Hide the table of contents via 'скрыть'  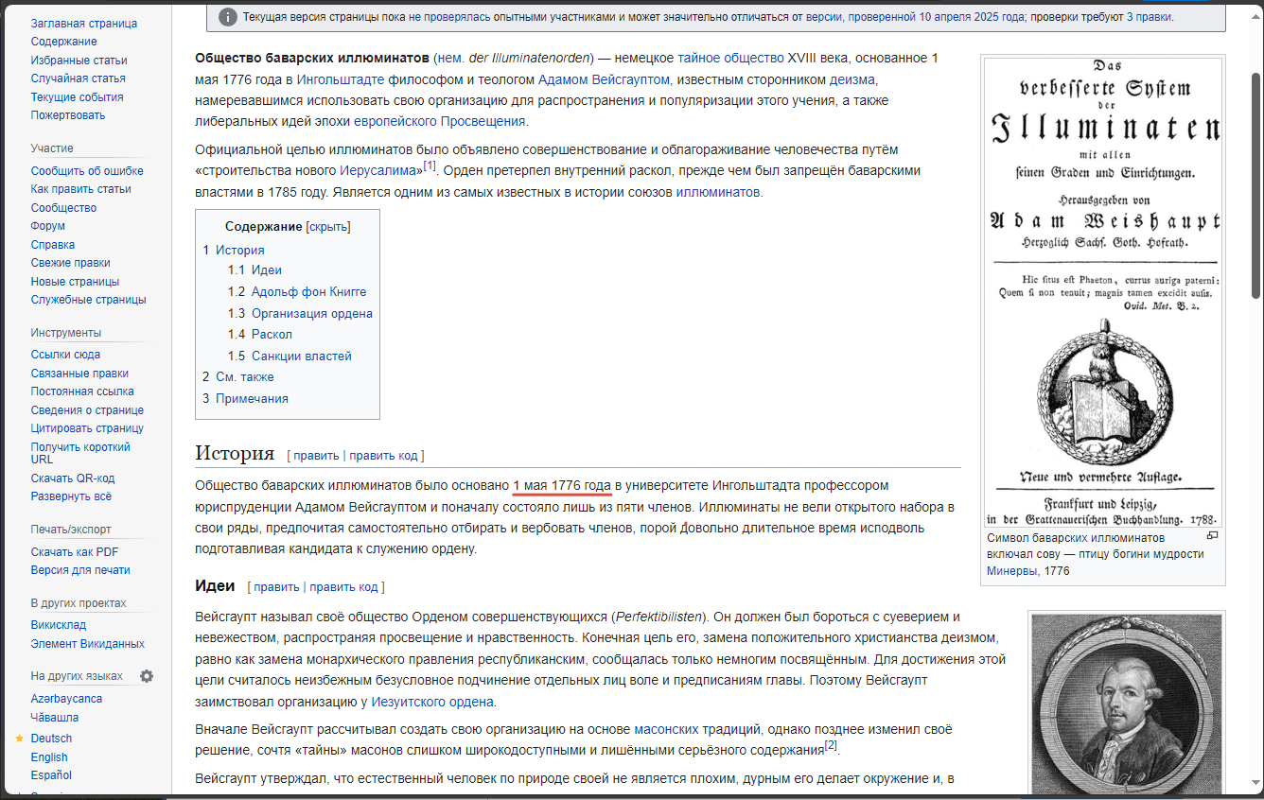pyautogui.click(x=328, y=227)
